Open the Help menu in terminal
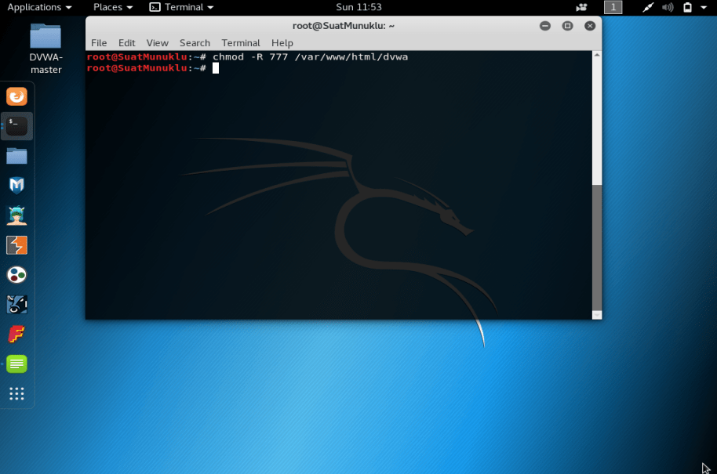Viewport: 717px width, 474px height. (x=282, y=43)
